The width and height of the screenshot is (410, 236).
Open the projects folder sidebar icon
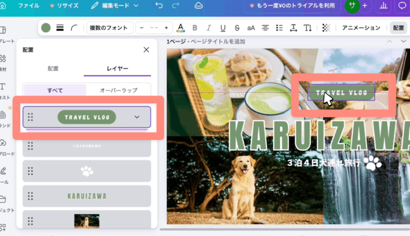pyautogui.click(x=3, y=199)
